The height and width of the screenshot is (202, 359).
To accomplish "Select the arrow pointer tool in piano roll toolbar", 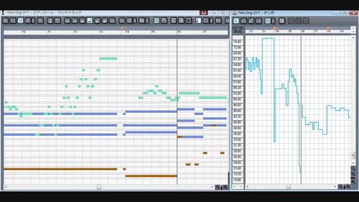I will pyautogui.click(x=6, y=21).
